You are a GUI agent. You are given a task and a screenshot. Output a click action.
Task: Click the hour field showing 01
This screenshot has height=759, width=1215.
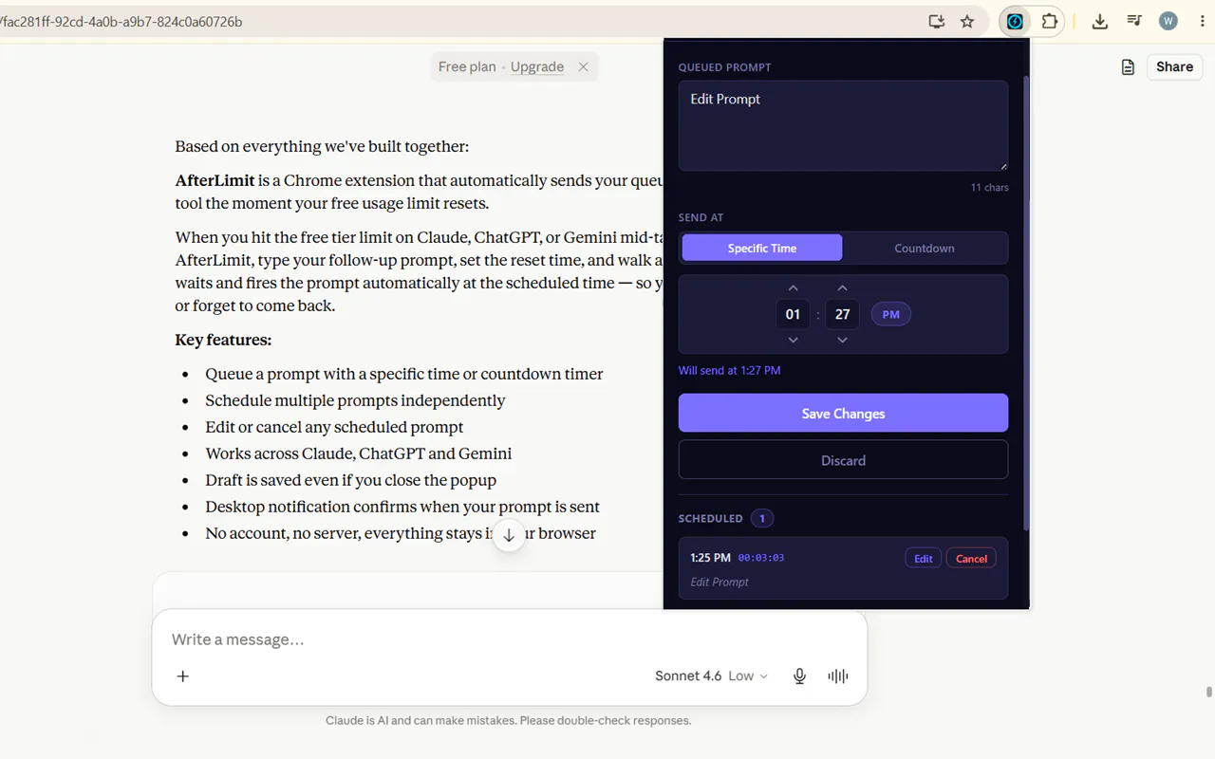[794, 314]
